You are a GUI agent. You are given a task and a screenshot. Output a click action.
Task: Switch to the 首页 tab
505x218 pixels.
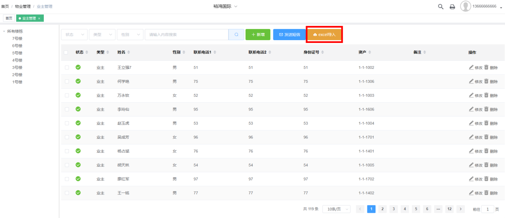pyautogui.click(x=8, y=18)
